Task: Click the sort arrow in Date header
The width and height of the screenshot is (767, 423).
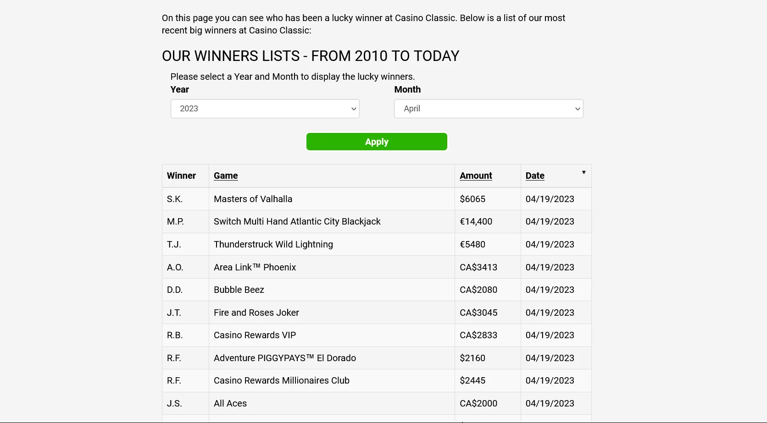Action: coord(584,172)
